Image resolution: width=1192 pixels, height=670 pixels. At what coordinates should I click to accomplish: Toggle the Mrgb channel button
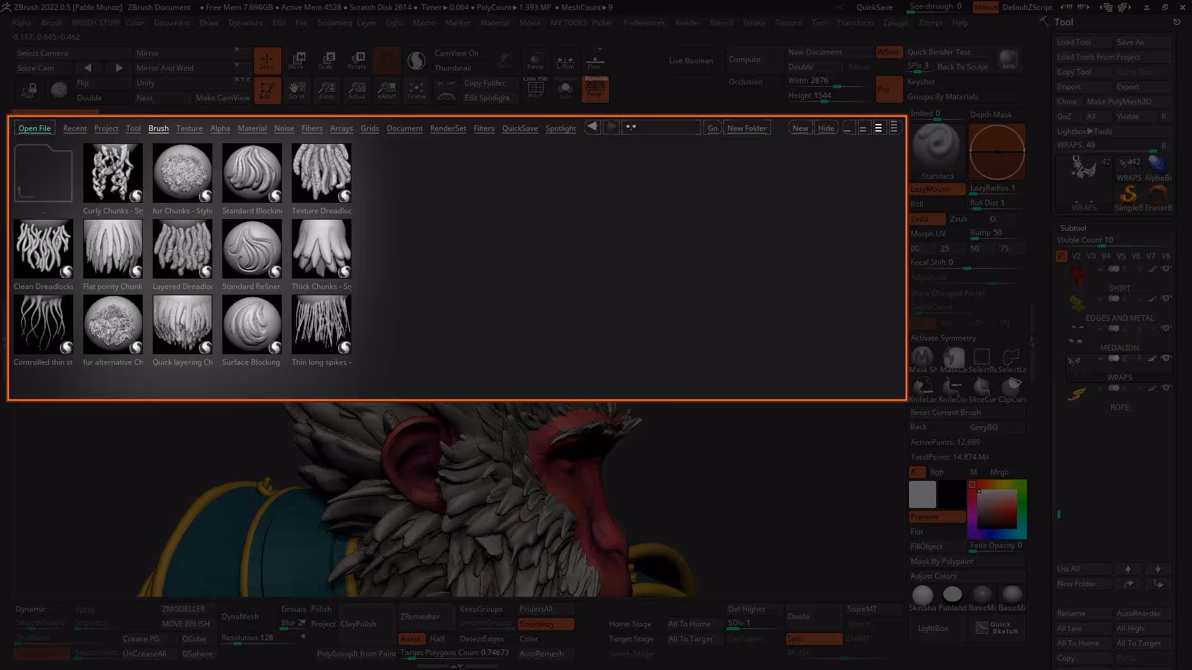click(999, 472)
